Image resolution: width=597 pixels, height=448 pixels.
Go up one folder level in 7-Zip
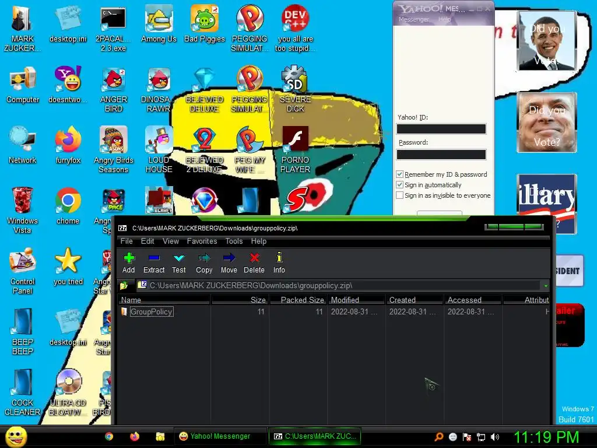coord(124,285)
